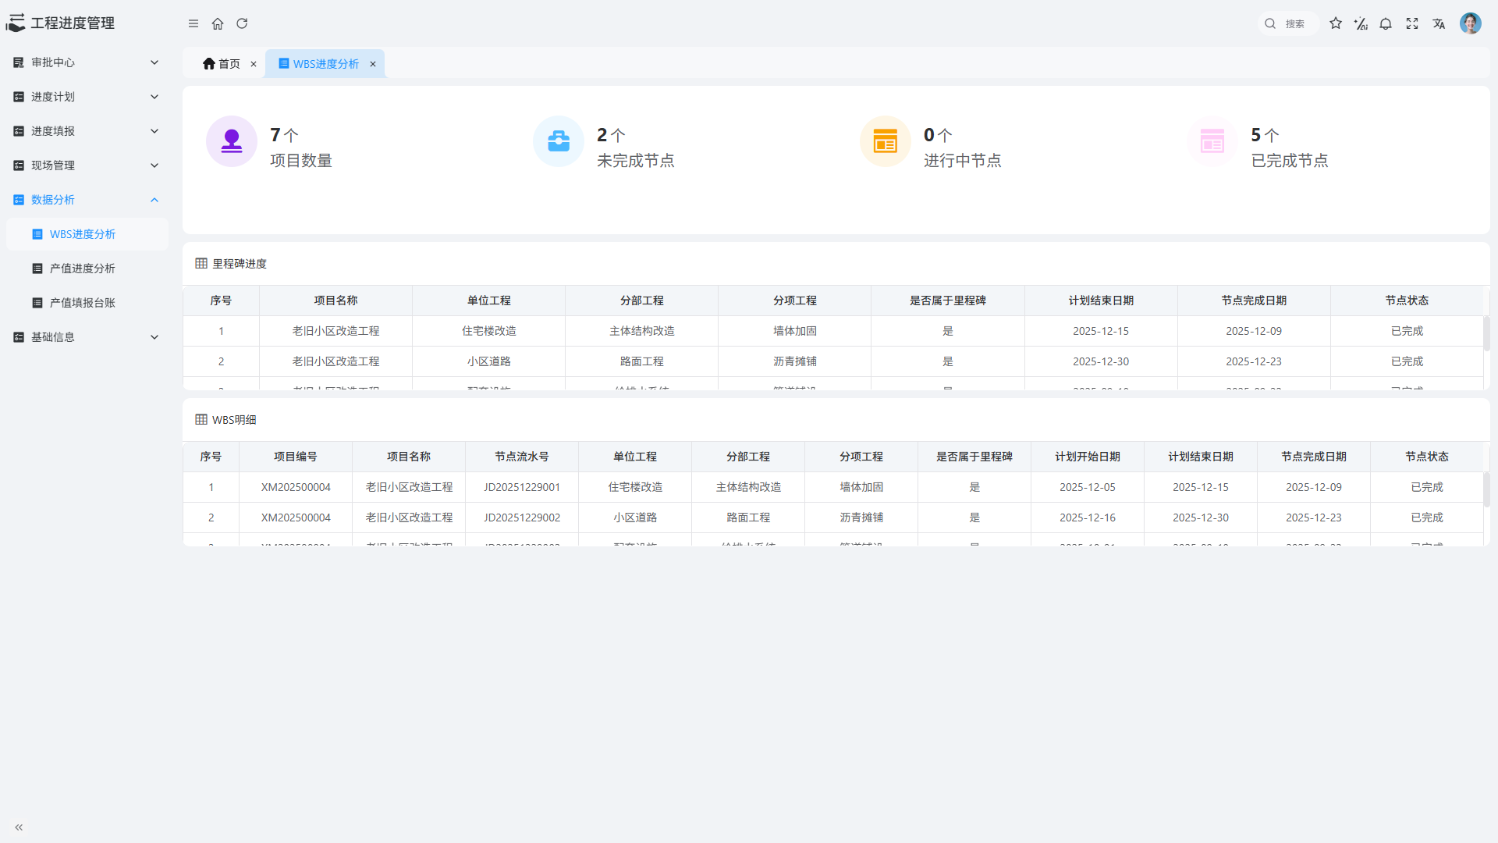Click the 里程碑进度 table icon
Viewport: 1498px width, 843px height.
pyautogui.click(x=201, y=263)
